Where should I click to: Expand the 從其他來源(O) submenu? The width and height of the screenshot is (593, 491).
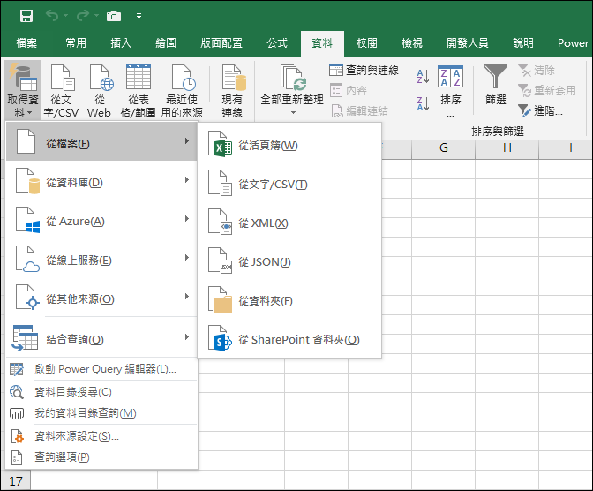click(101, 298)
